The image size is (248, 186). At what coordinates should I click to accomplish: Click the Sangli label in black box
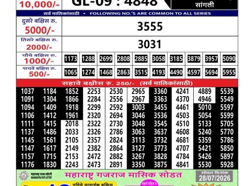pos(205,5)
